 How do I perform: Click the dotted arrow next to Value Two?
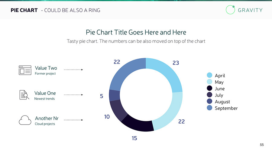[x=73, y=70]
